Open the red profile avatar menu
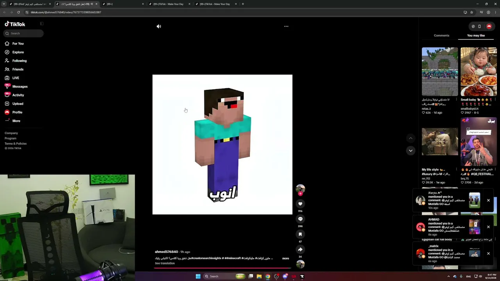This screenshot has height=281, width=500. [x=489, y=27]
